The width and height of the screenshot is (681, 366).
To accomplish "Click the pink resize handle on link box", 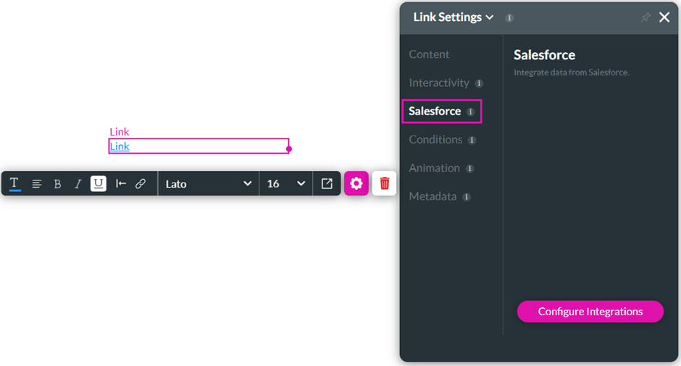I will (289, 149).
